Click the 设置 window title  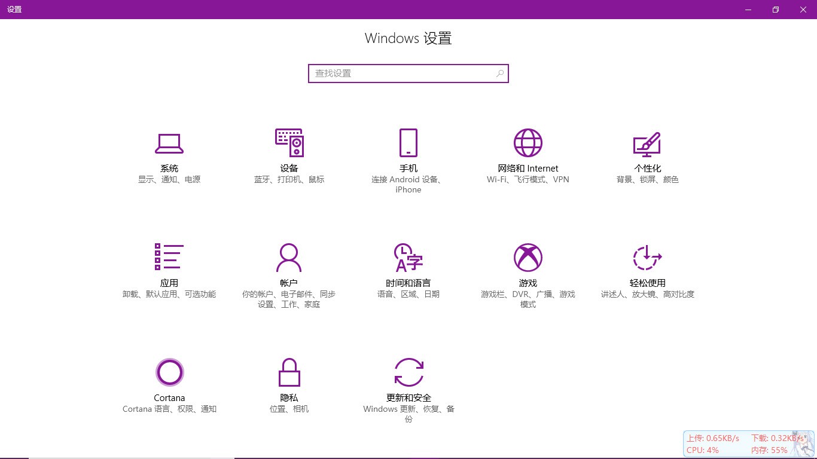tap(14, 10)
